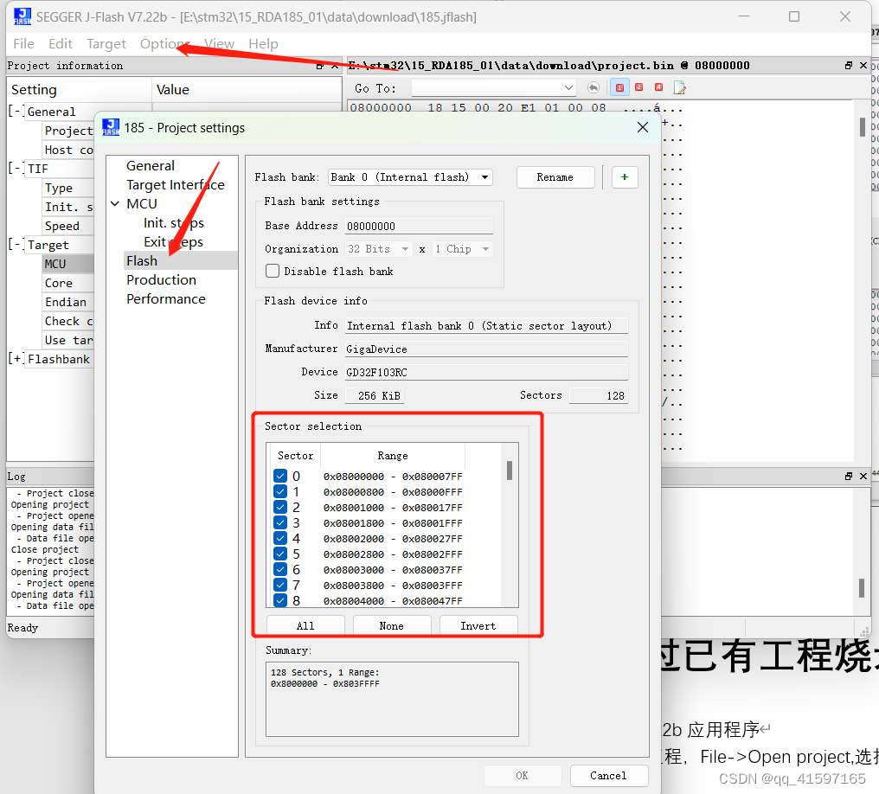Viewport: 879px width, 794px height.
Task: Click the back arrow in the hex view toolbar
Action: coord(593,87)
